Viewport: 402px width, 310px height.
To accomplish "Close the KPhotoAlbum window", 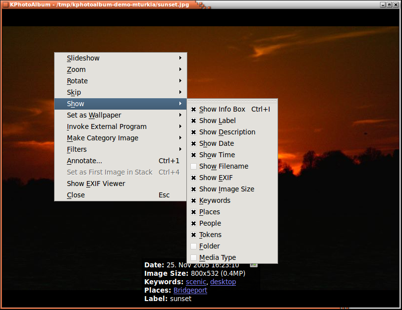I will [396, 4].
